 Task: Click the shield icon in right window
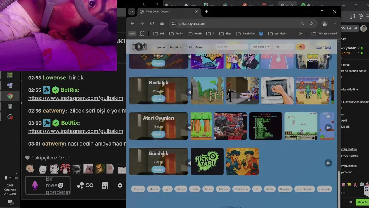point(361,17)
